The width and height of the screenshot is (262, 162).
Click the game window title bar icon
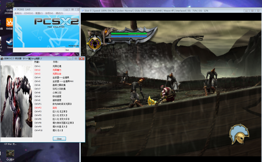pos(82,11)
